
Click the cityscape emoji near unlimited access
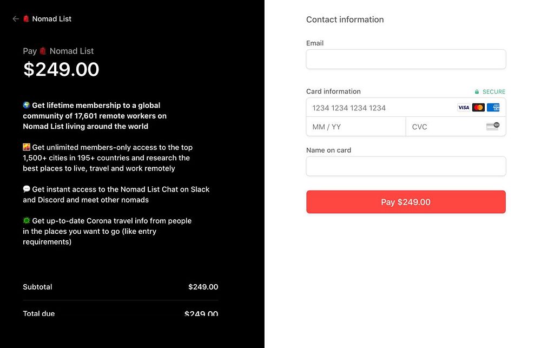[27, 147]
